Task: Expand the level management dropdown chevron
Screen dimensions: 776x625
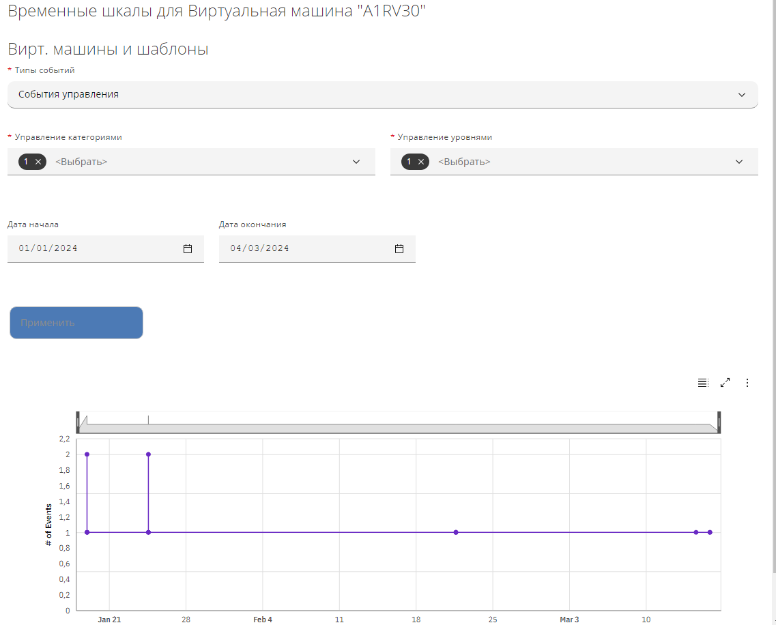Action: (x=738, y=162)
